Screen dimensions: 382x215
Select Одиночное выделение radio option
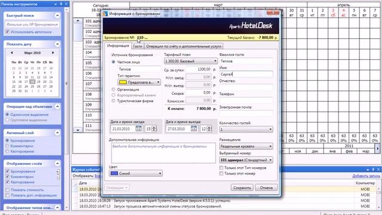pos(7,114)
